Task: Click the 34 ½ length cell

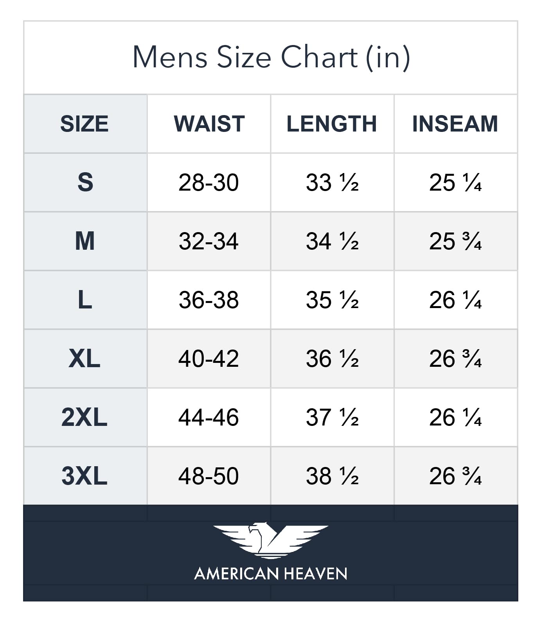Action: 332,241
